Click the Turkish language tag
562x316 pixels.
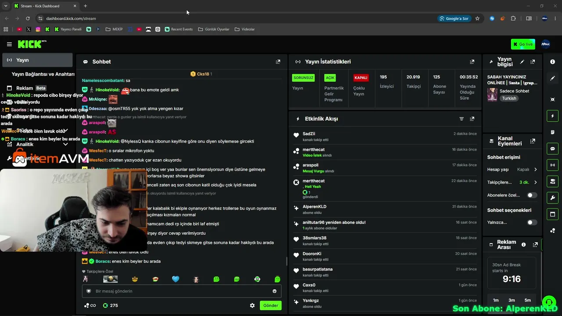click(x=509, y=98)
